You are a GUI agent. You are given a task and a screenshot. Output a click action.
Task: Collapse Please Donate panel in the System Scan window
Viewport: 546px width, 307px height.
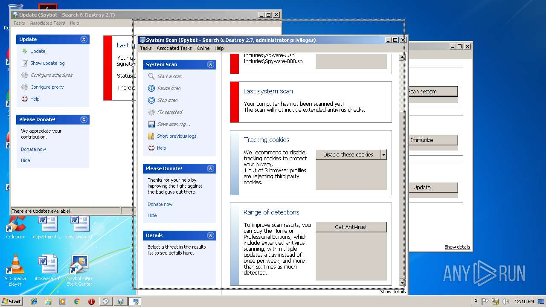[x=210, y=168]
